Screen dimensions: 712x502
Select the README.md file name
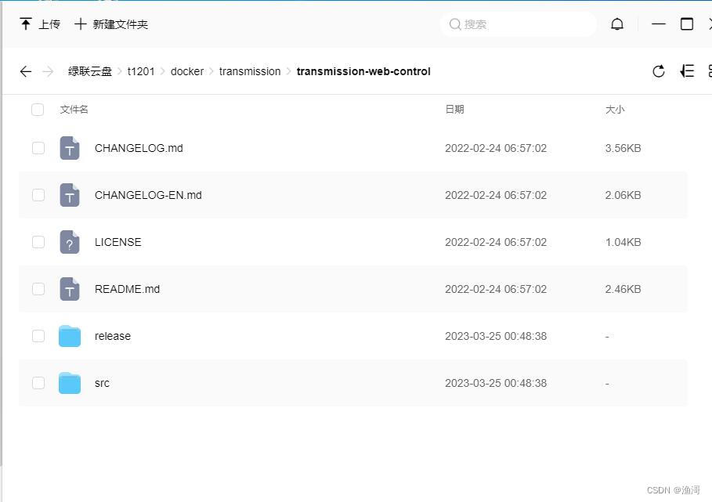tap(127, 289)
